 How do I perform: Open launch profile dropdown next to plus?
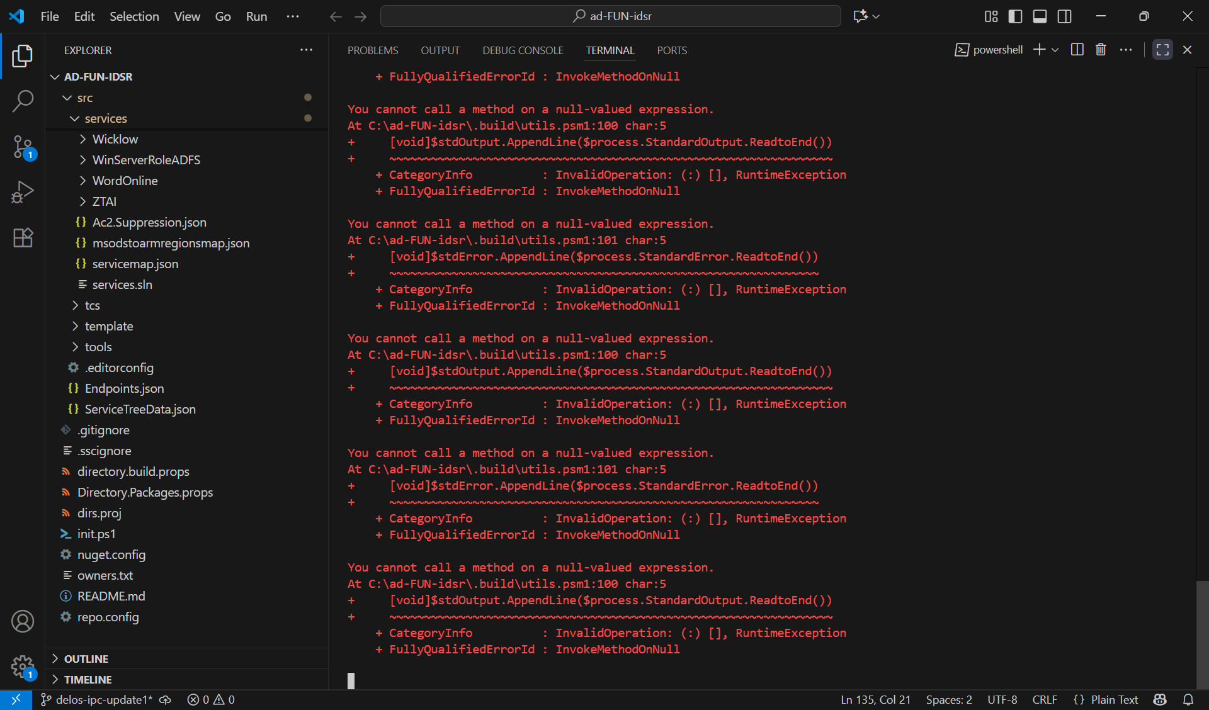tap(1055, 50)
